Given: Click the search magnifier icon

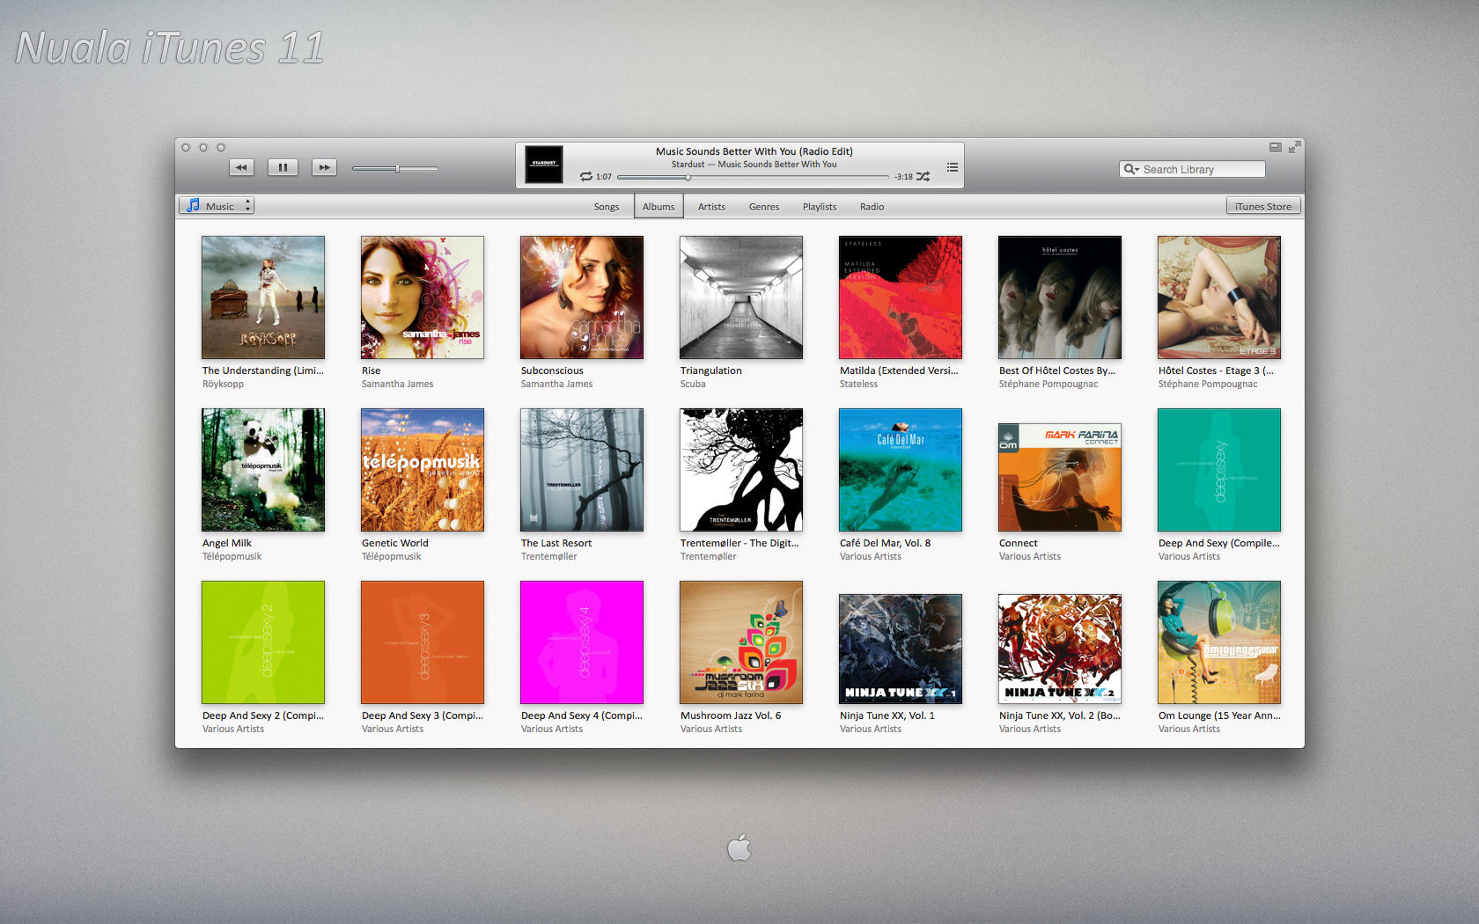Looking at the screenshot, I should point(1131,169).
